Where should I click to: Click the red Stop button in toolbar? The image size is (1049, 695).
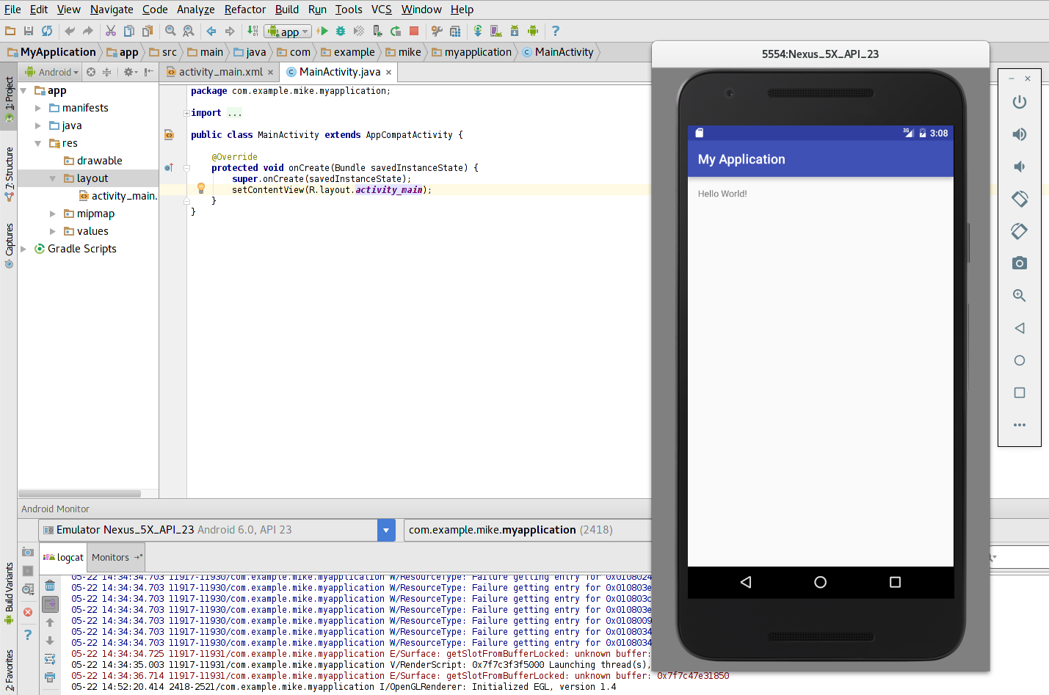coord(414,31)
